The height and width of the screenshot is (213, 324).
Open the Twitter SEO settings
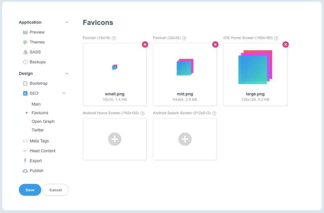[x=38, y=130]
